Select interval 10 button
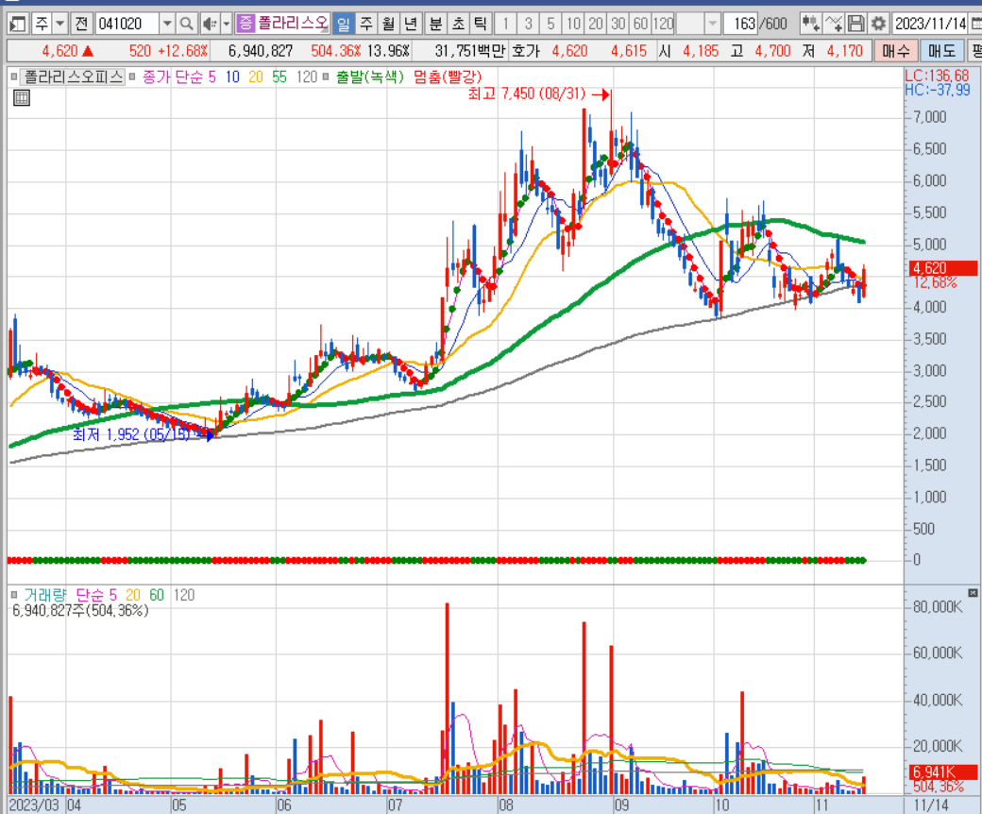The width and height of the screenshot is (982, 814). (x=573, y=25)
